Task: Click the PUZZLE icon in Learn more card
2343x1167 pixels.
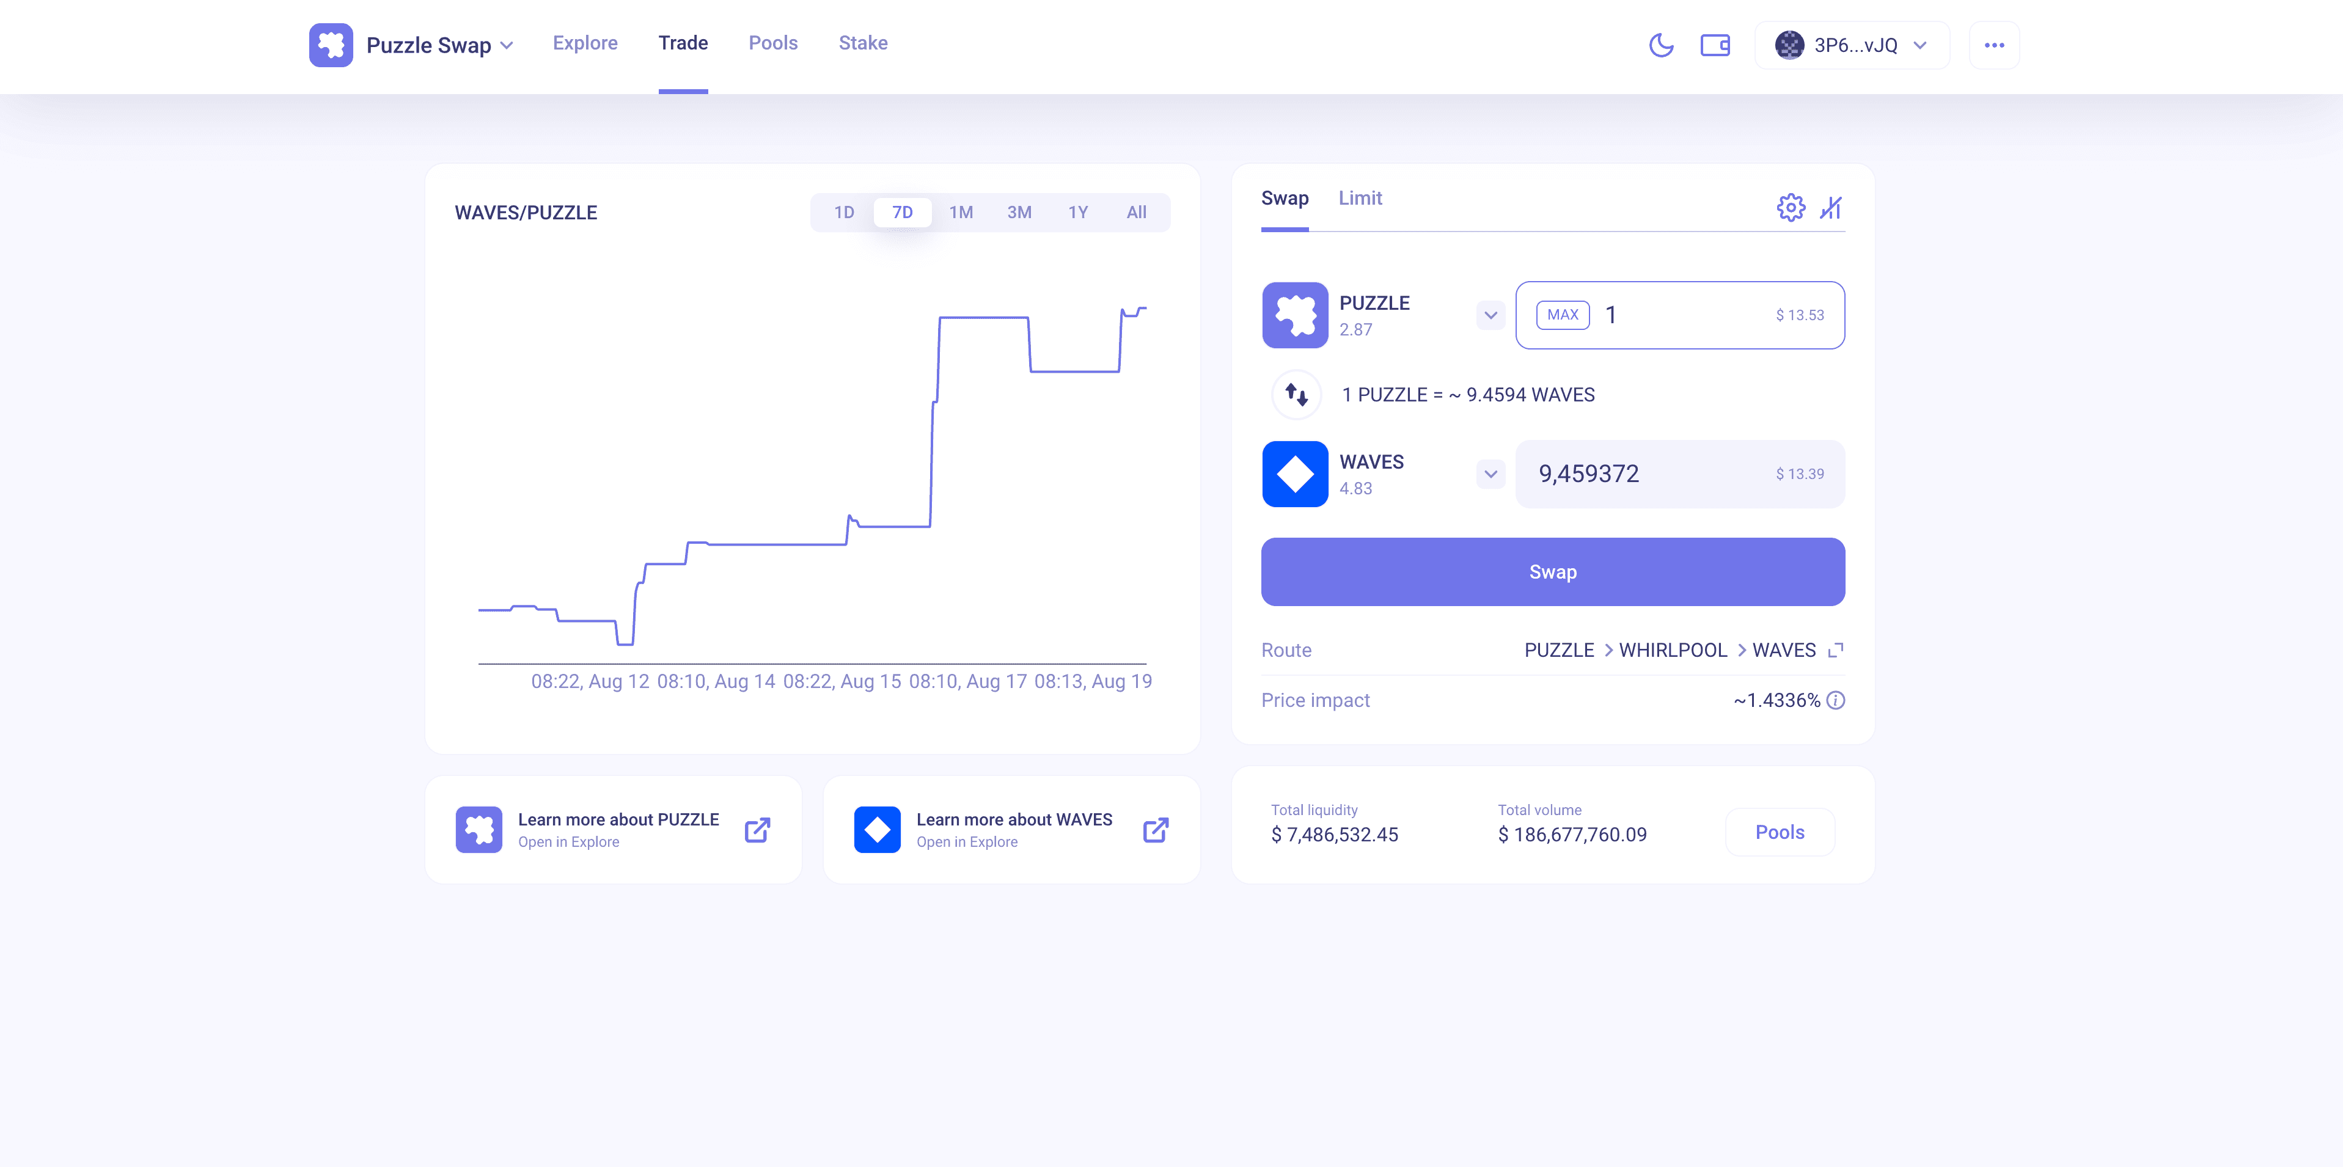Action: point(479,830)
